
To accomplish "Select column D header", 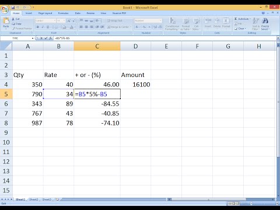I will (x=135, y=46).
